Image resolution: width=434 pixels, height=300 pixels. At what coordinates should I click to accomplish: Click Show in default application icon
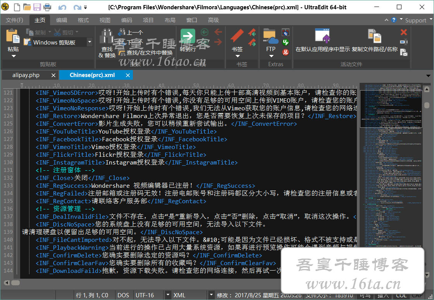(x=322, y=36)
